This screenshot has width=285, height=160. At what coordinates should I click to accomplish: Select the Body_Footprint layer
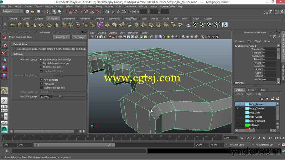click(257, 121)
